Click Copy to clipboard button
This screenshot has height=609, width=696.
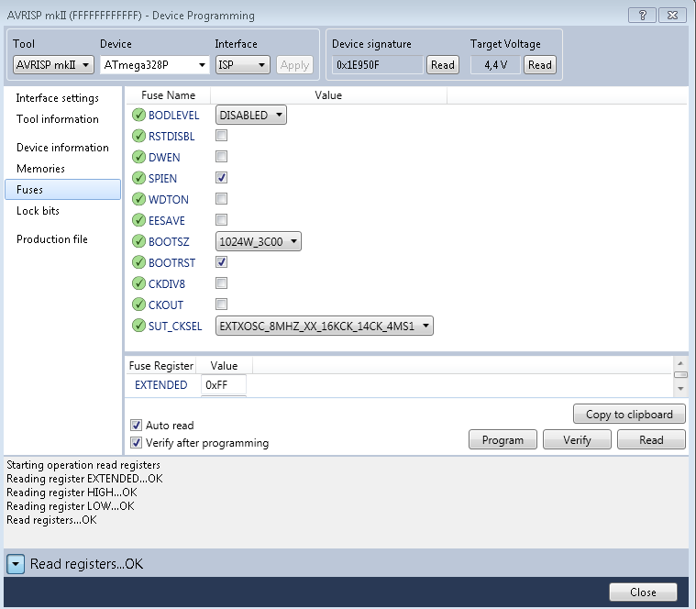[x=629, y=415]
